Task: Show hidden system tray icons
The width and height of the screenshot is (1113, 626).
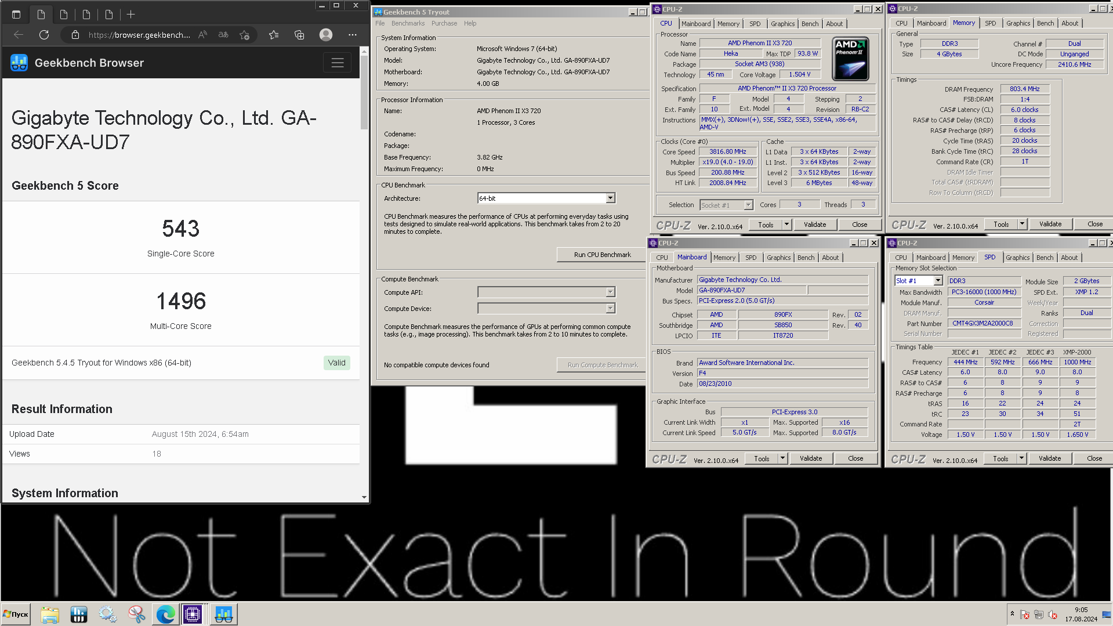Action: coord(1012,614)
